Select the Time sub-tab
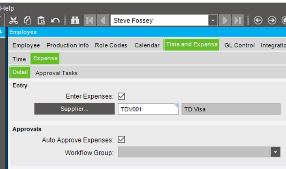Image resolution: width=286 pixels, height=169 pixels. click(x=19, y=59)
